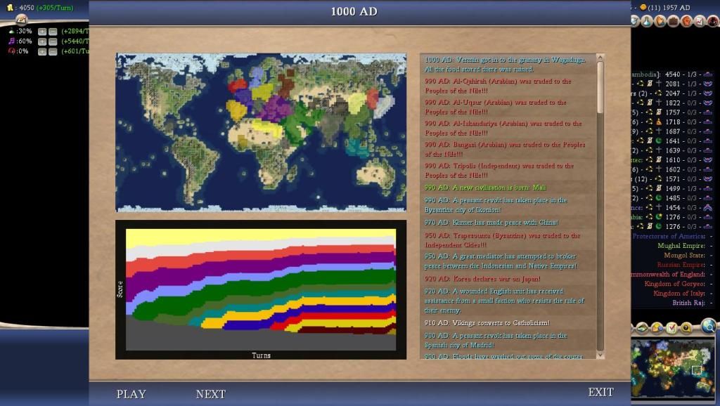Click the replay log scroll down arrow
This screenshot has height=406, width=720.
click(x=600, y=355)
